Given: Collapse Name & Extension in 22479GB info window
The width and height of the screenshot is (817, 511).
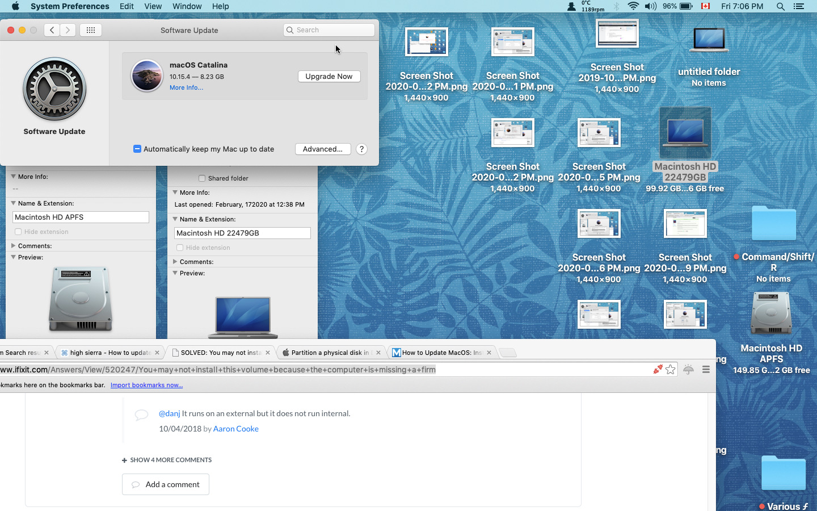Looking at the screenshot, I should [175, 219].
